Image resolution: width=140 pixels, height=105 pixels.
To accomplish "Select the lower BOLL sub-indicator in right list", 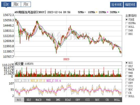I will (130, 96).
